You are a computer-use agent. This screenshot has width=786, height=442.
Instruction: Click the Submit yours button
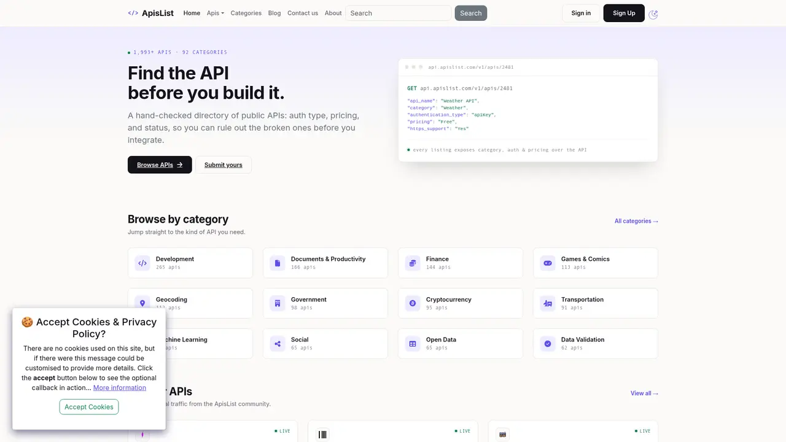[x=224, y=165]
